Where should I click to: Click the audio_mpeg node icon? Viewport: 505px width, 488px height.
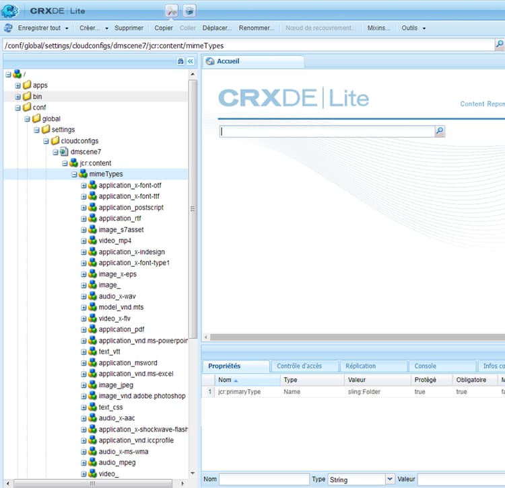tap(93, 462)
